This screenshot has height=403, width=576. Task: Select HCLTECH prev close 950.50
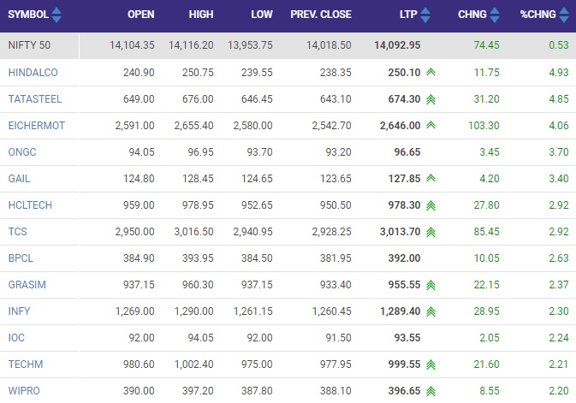tap(336, 205)
